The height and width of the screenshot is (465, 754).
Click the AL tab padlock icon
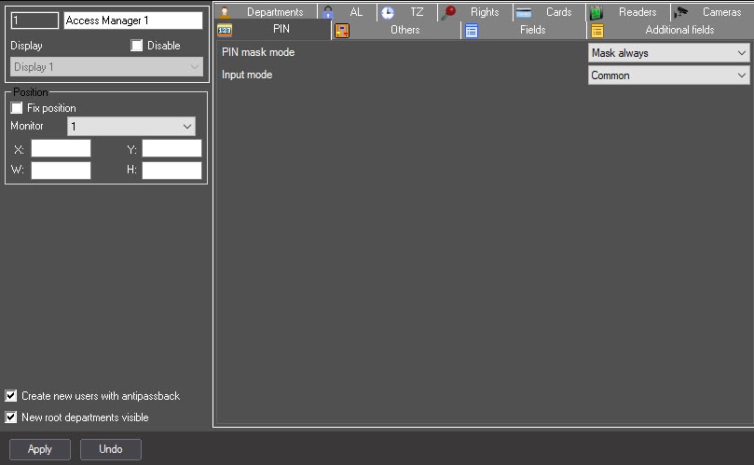point(328,12)
